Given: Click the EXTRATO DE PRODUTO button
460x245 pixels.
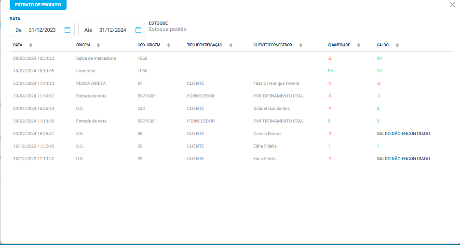Looking at the screenshot, I should (38, 5).
